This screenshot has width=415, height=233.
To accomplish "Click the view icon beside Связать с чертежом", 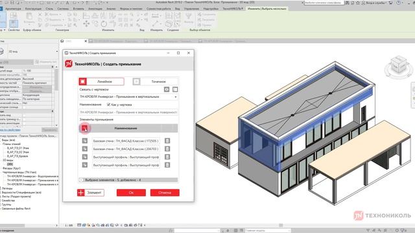I will point(167,89).
